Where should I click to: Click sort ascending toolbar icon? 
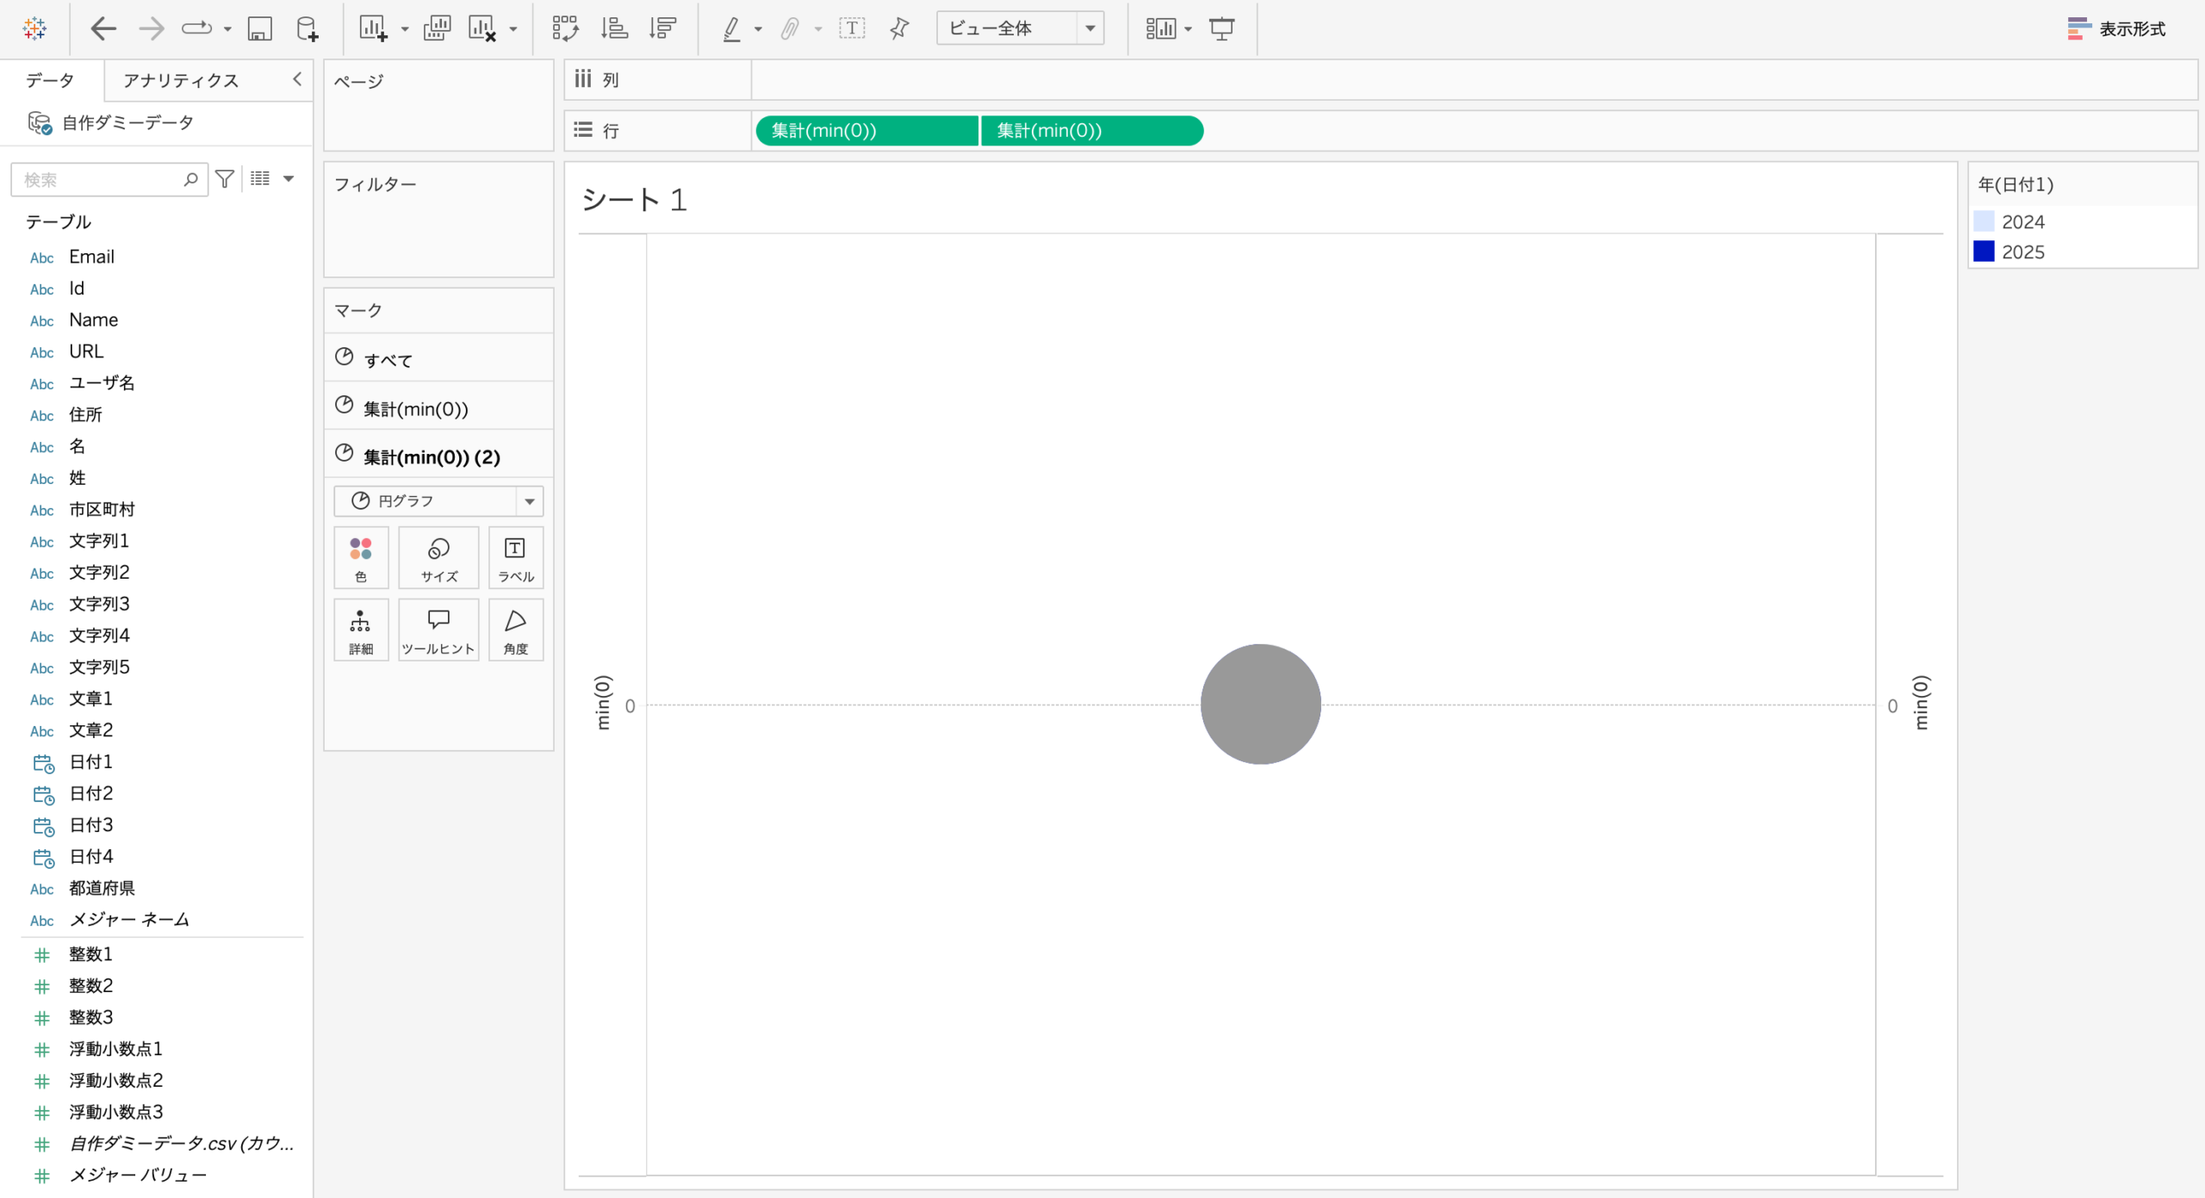[x=614, y=28]
